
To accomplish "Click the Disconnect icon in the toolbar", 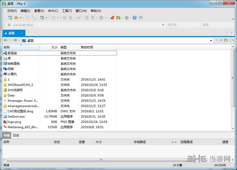I will tap(34, 18).
